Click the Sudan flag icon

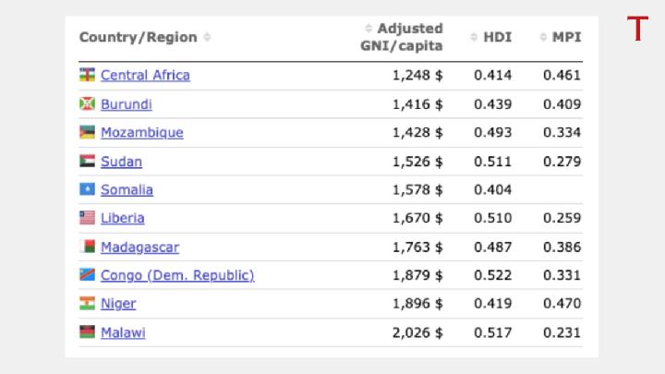pyautogui.click(x=87, y=161)
